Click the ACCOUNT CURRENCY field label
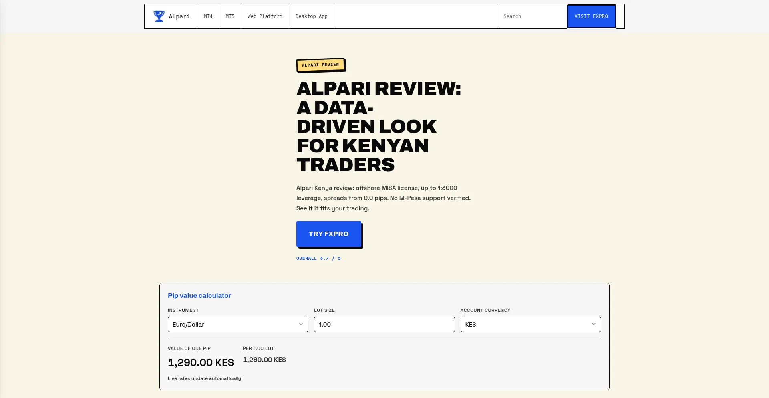This screenshot has height=398, width=769. pyautogui.click(x=485, y=310)
